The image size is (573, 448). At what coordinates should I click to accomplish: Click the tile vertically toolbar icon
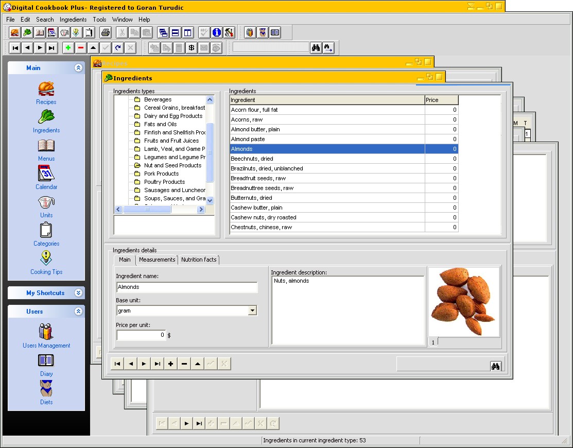pos(188,33)
